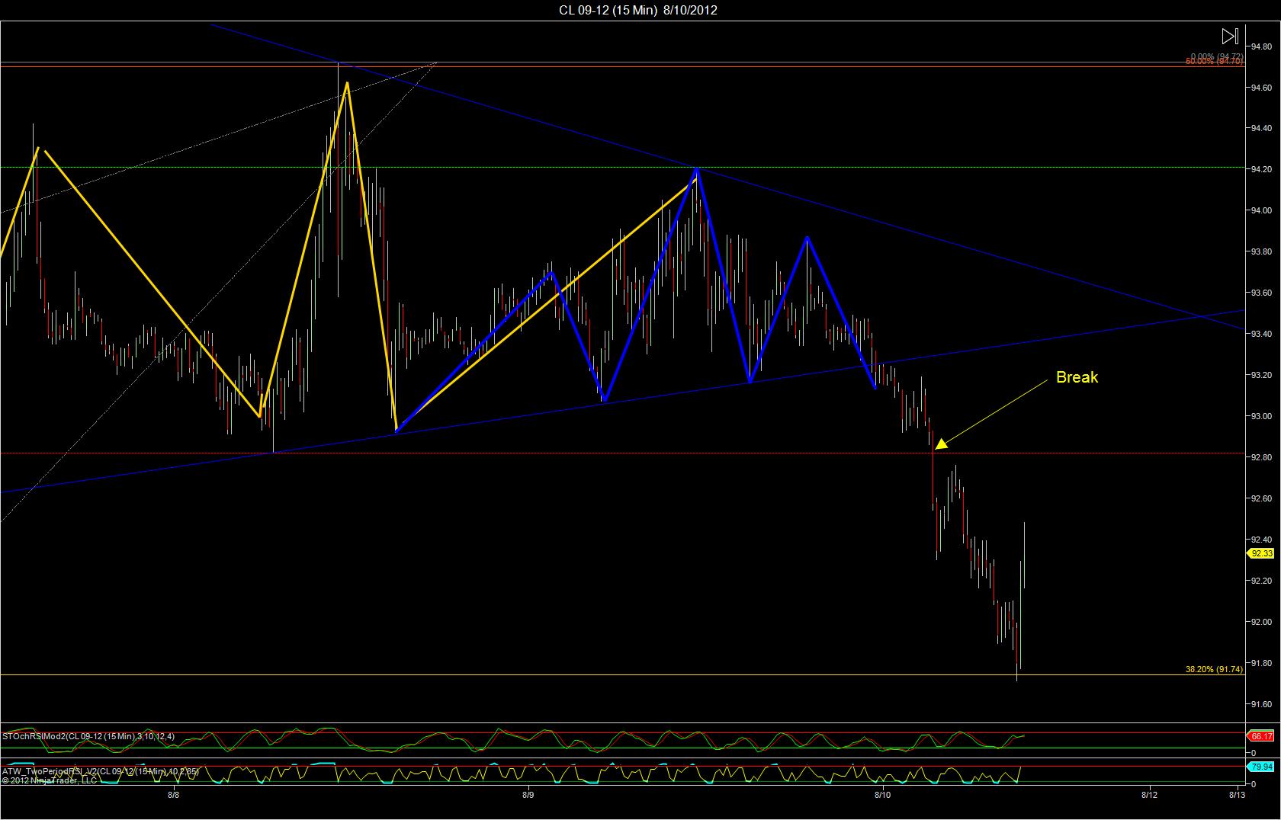Click the 8/12 date label on time axis
The height and width of the screenshot is (820, 1281).
(1149, 795)
